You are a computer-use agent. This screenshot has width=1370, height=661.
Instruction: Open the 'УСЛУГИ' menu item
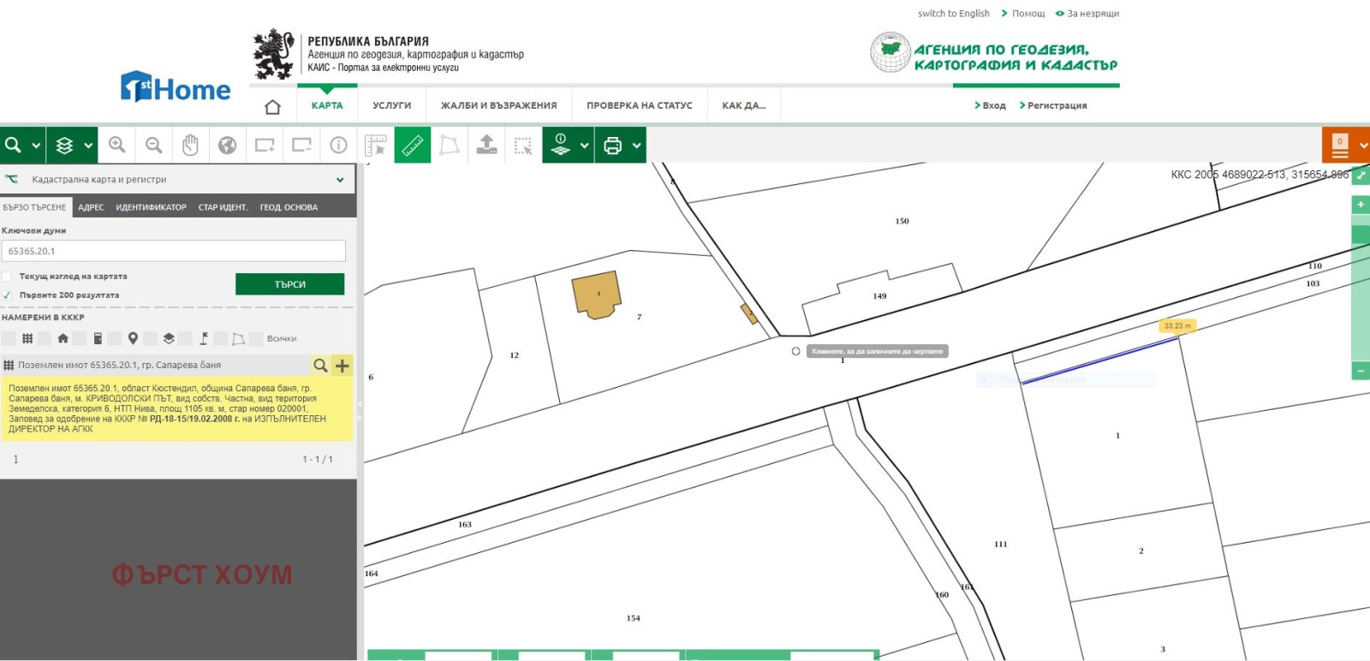(x=391, y=105)
